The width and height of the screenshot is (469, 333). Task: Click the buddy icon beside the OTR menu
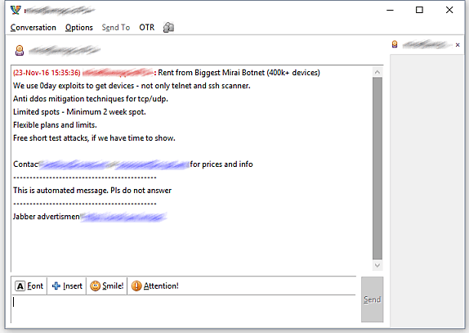click(168, 27)
